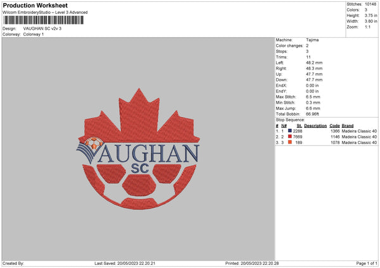The width and height of the screenshot is (380, 268).
Task: Click the Last Saved timestamp
Action: click(x=125, y=264)
